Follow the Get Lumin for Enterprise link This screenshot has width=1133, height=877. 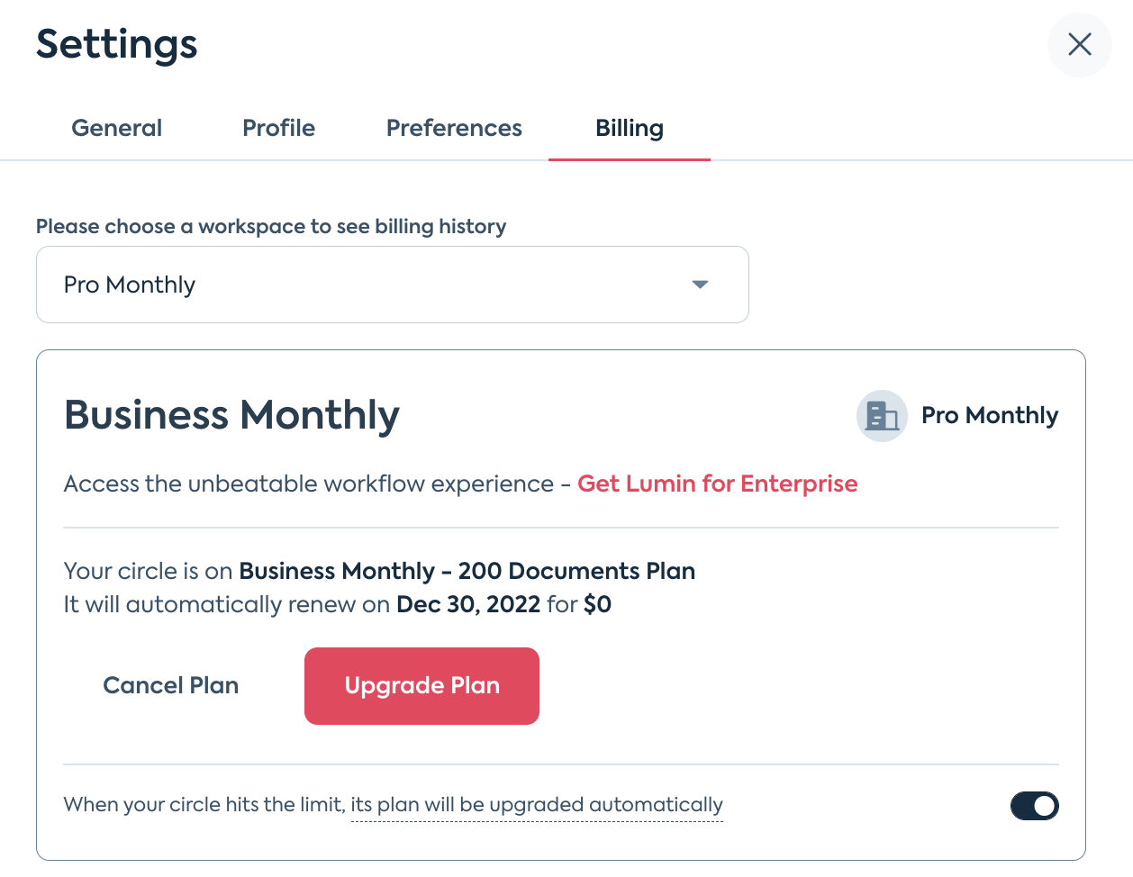718,484
